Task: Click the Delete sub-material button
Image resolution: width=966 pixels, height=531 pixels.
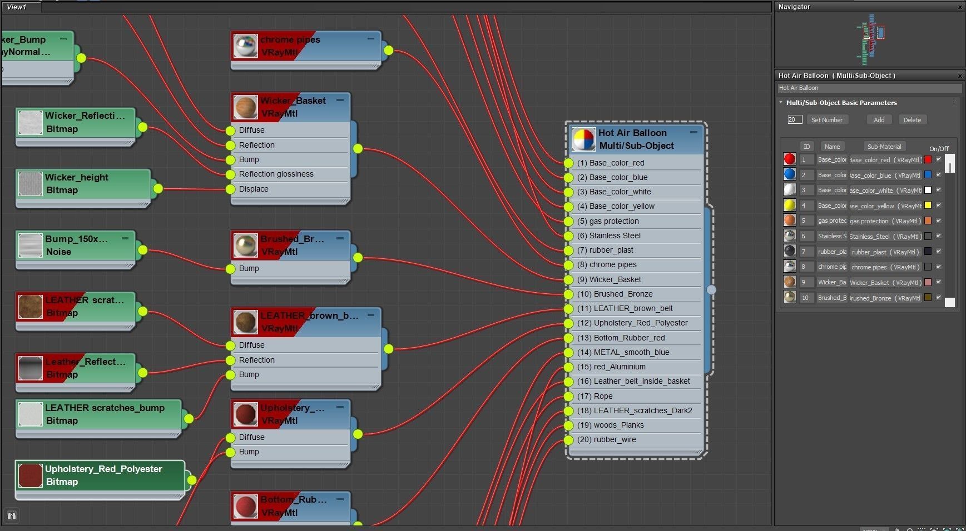Action: point(912,120)
